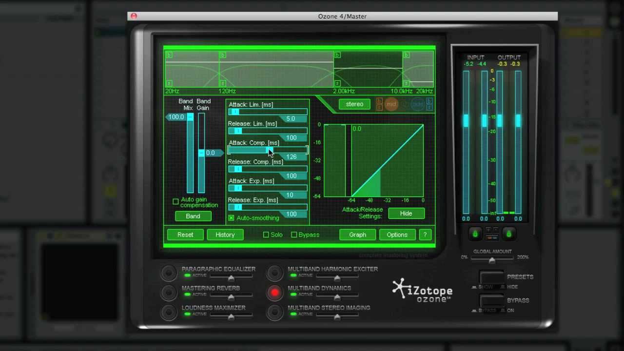Flip the global BYPASS on switch
Screen dimensions: 624x351
tap(492, 302)
